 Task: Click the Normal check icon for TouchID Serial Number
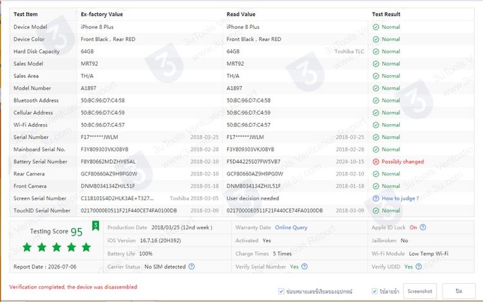click(x=376, y=211)
